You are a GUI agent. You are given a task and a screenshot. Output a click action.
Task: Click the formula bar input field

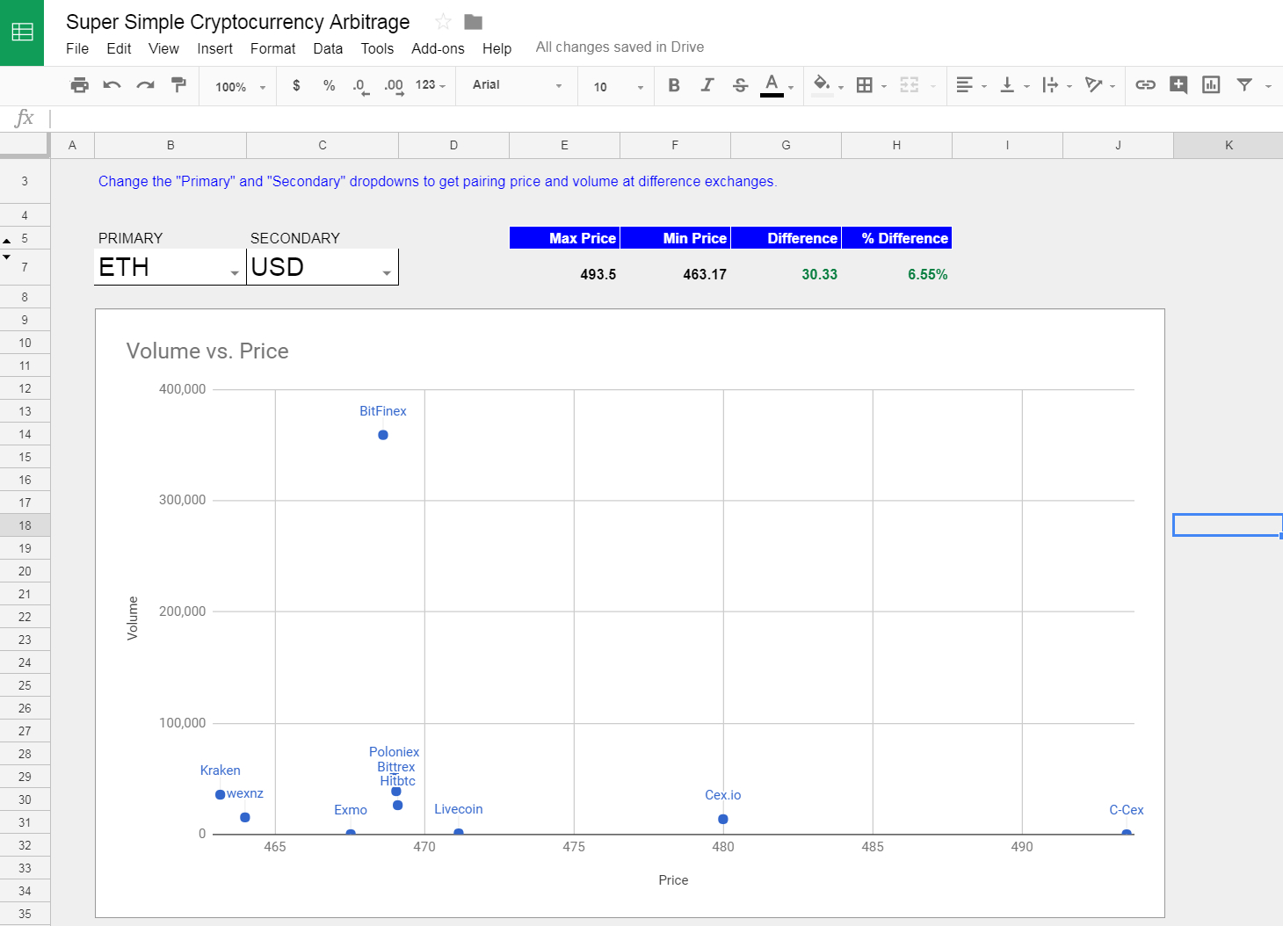pos(659,119)
